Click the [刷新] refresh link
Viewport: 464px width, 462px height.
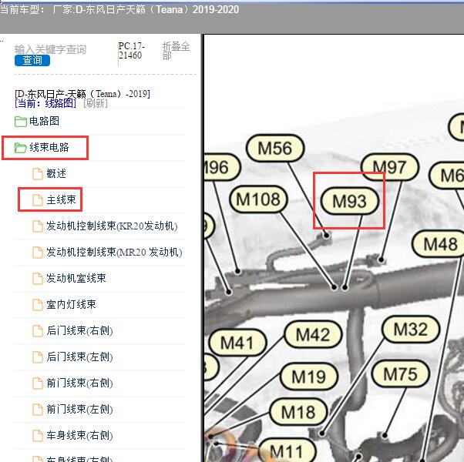(x=96, y=103)
